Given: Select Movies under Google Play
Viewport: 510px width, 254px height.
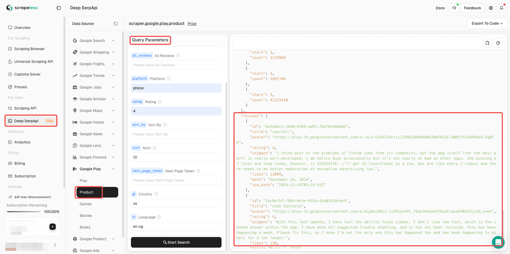Looking at the screenshot, I should click(86, 215).
